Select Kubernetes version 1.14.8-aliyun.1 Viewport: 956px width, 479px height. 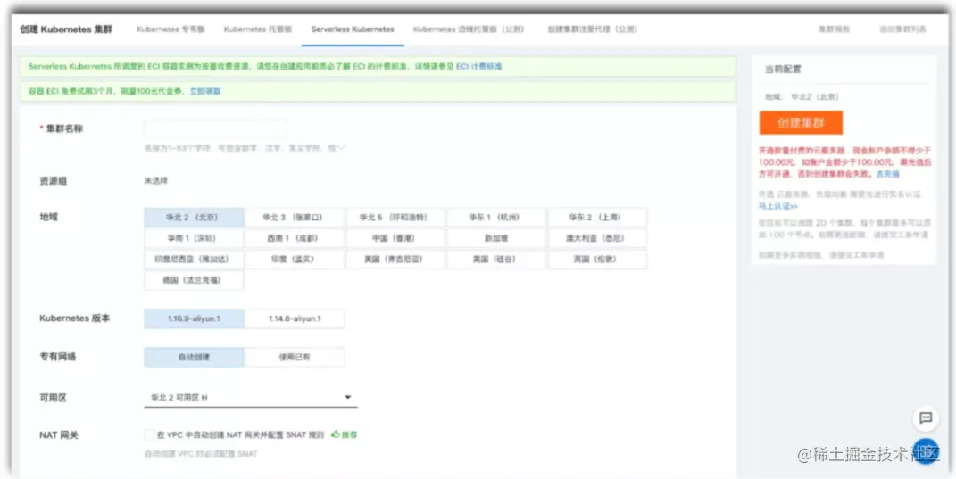[295, 318]
